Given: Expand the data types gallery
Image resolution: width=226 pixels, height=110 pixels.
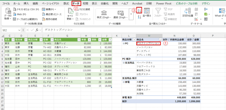Looking at the screenshot, I should [x=131, y=14].
